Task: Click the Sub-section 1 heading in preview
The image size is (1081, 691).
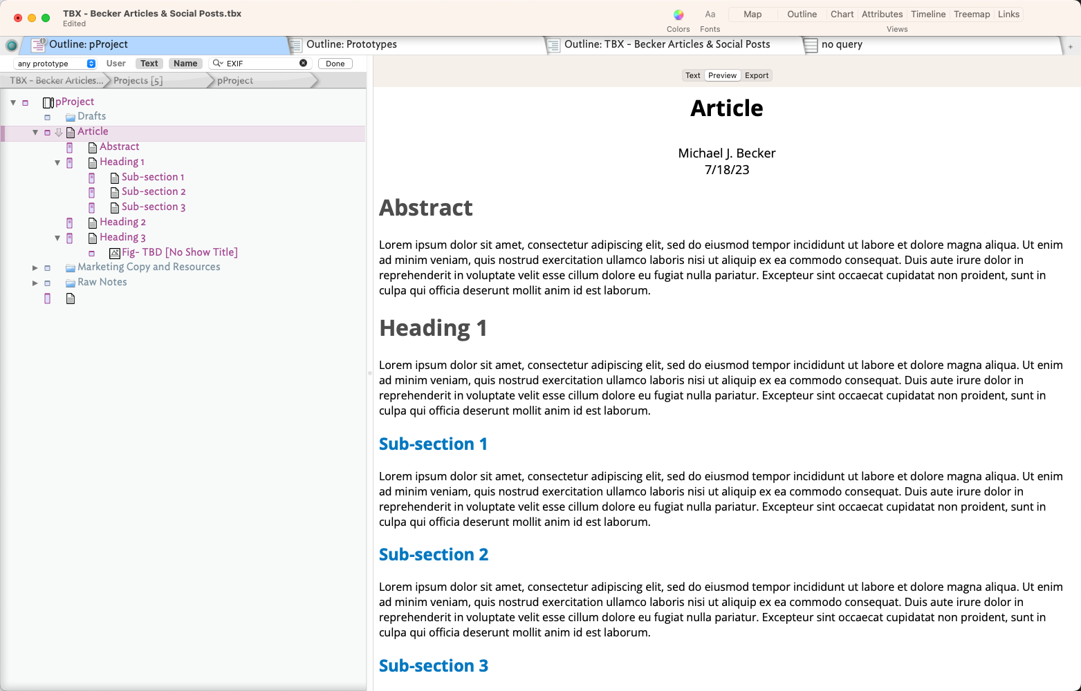Action: (434, 444)
